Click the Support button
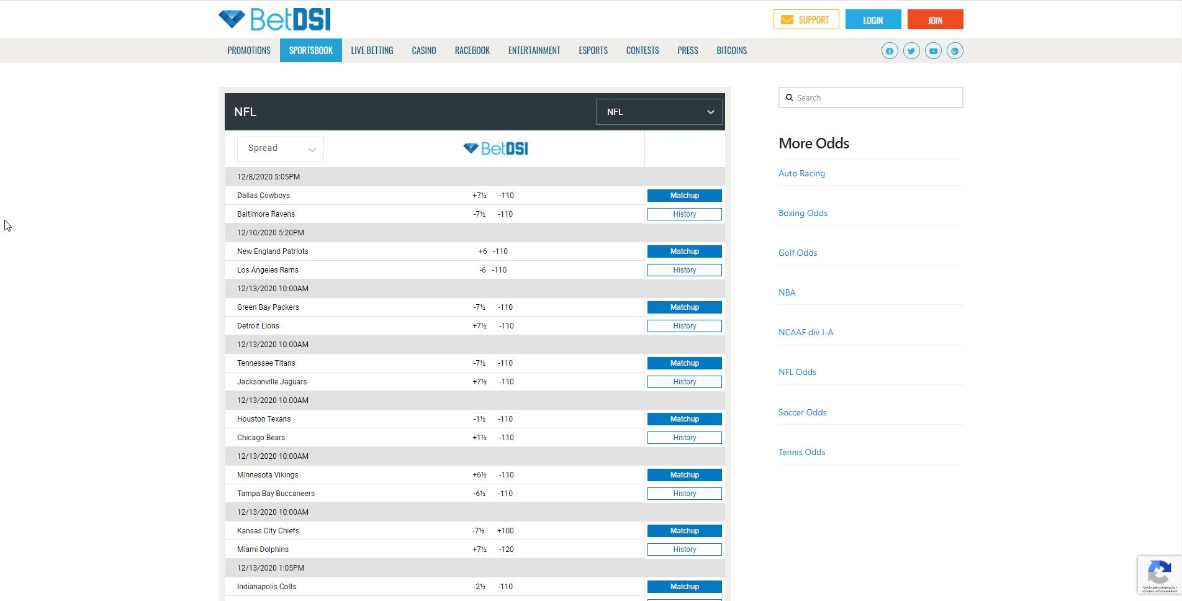Image resolution: width=1182 pixels, height=601 pixels. tap(805, 20)
